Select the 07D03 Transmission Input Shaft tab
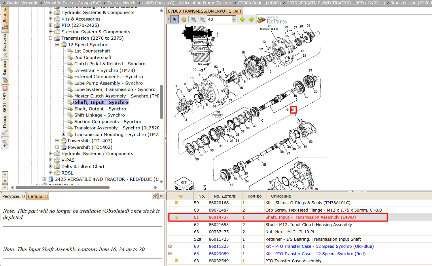 click(x=205, y=11)
